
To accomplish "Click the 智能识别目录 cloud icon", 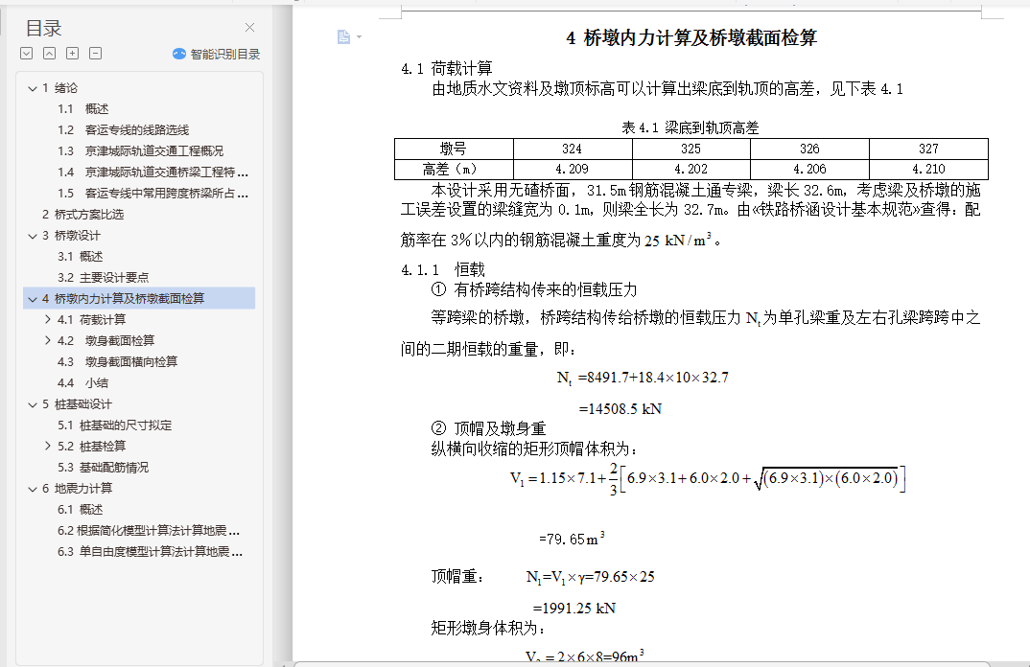I will click(x=178, y=54).
